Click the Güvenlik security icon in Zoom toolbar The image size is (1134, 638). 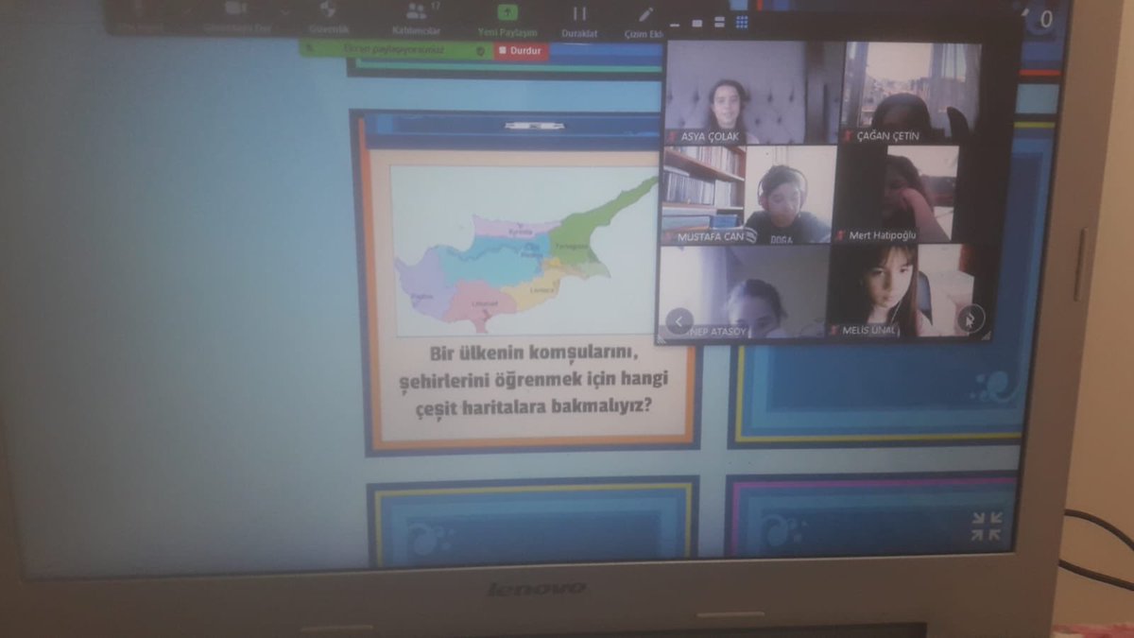tap(328, 10)
